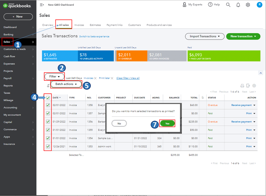Expand action arrow for invoice 1353
The image size is (266, 196).
pyautogui.click(x=254, y=147)
